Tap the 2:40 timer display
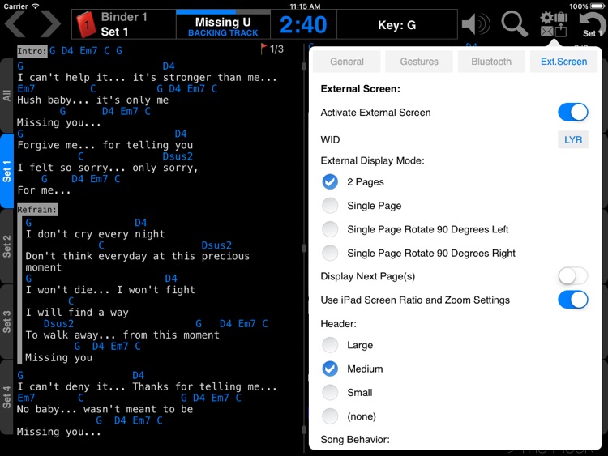This screenshot has width=608, height=456. (303, 25)
